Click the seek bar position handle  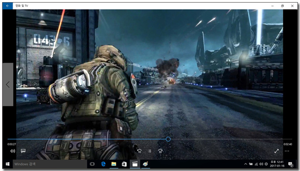tap(168, 139)
